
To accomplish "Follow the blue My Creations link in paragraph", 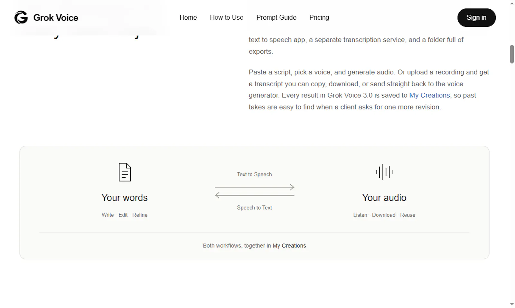I will click(430, 95).
